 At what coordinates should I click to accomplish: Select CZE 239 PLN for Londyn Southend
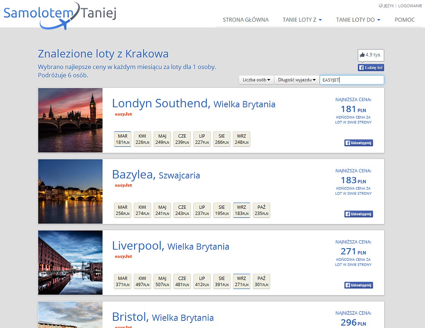182,139
